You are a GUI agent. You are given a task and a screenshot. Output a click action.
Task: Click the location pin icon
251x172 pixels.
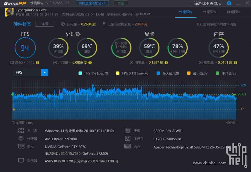tap(137, 15)
